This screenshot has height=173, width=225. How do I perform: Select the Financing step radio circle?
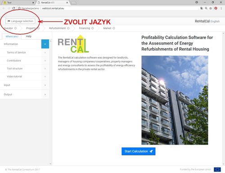(93, 28)
